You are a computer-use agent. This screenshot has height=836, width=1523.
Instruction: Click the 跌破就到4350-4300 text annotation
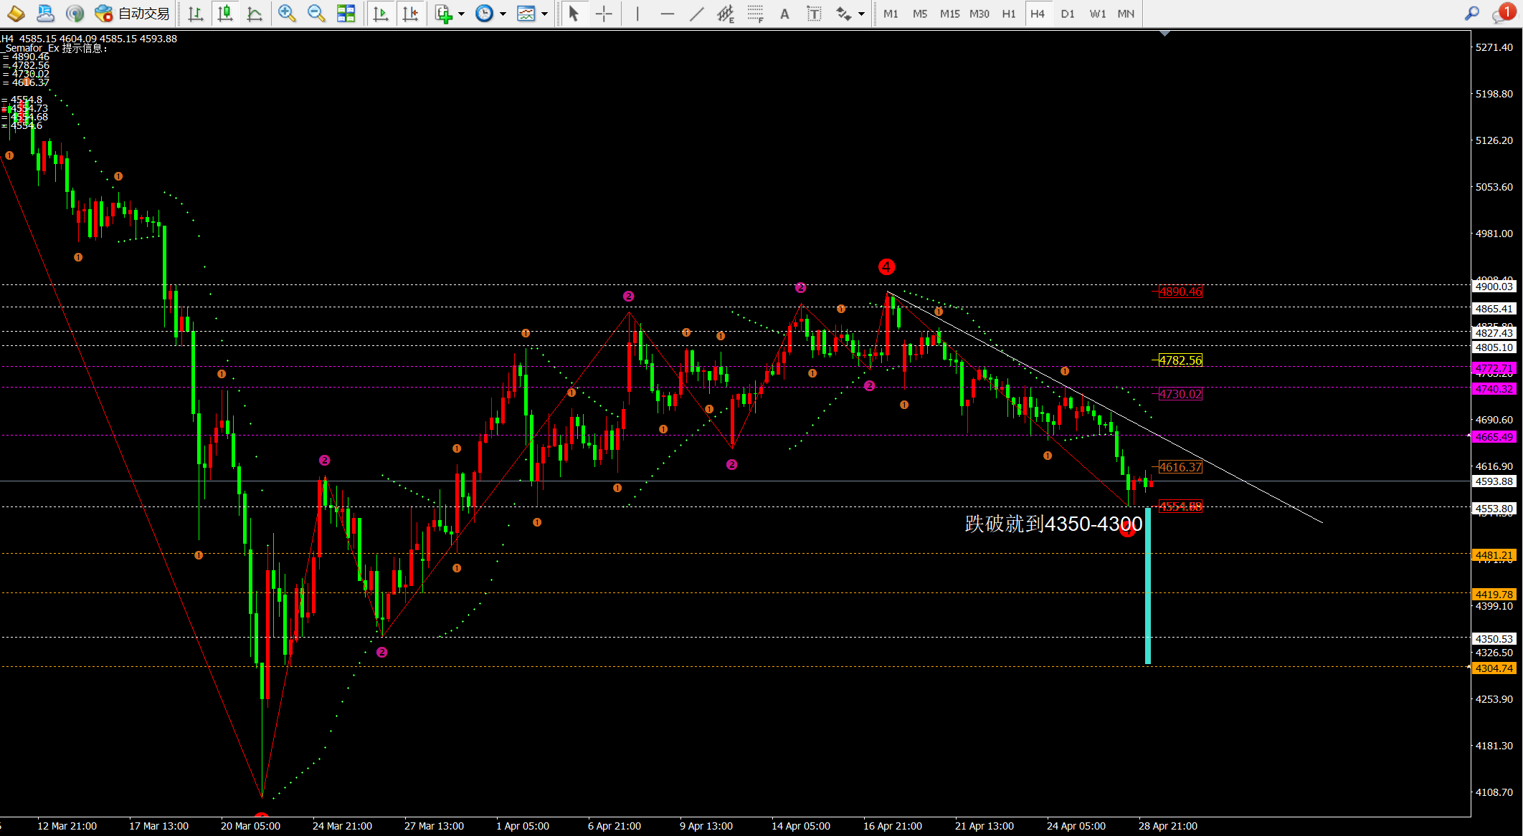pos(1053,524)
